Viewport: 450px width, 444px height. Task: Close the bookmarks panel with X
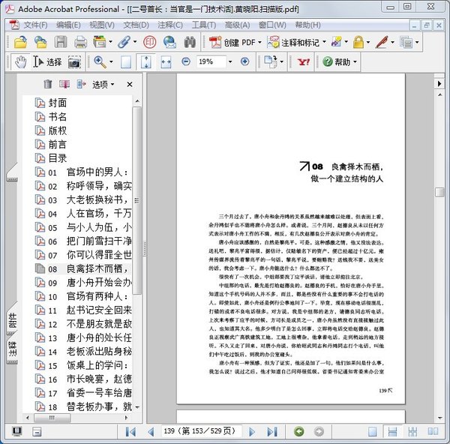tap(130, 85)
